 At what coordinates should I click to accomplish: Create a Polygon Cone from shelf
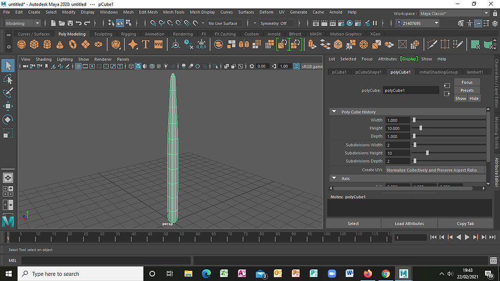(60, 44)
